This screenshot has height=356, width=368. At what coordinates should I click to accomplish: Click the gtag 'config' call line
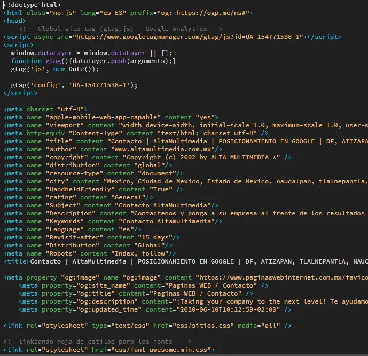click(x=74, y=85)
